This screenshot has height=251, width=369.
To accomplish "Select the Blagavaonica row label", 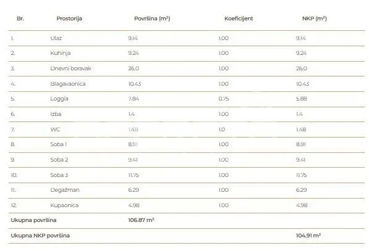I will (68, 84).
